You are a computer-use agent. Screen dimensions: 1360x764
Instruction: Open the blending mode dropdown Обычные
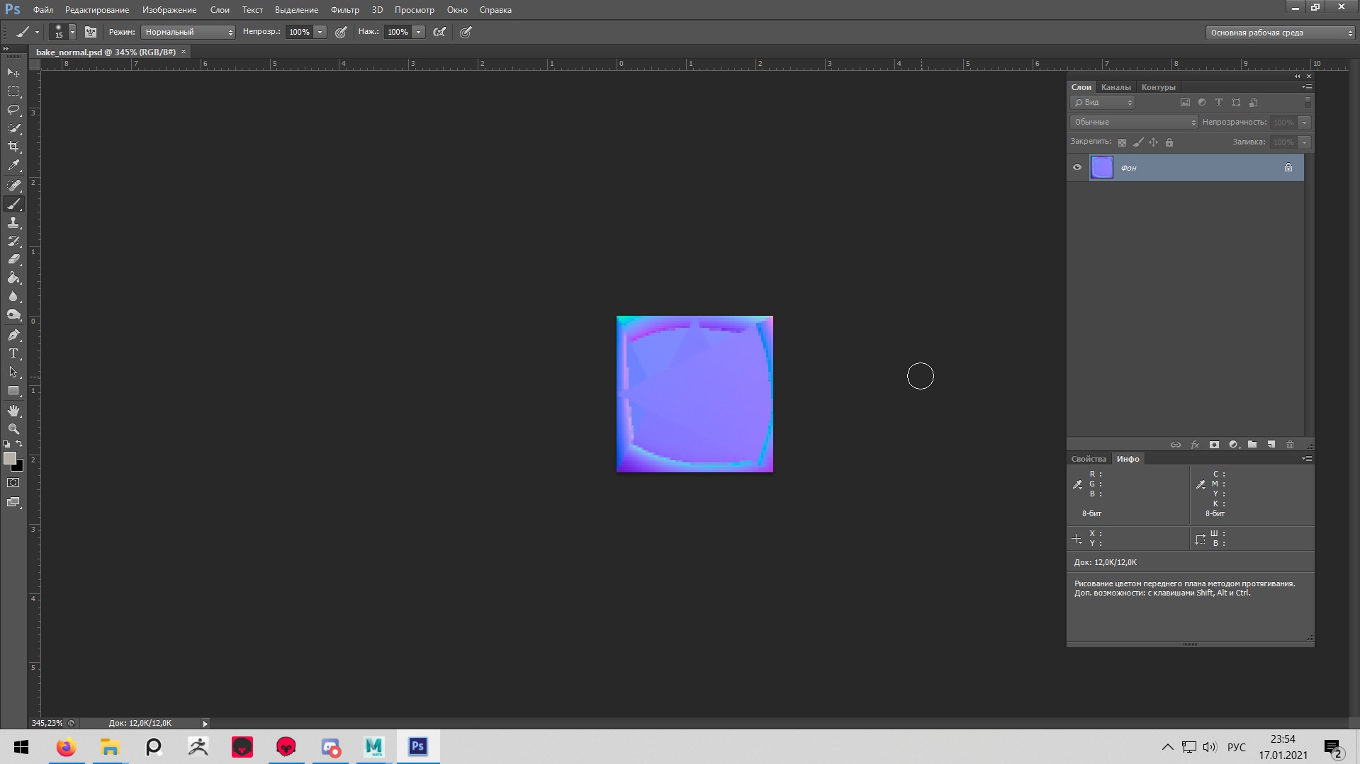pyautogui.click(x=1130, y=122)
